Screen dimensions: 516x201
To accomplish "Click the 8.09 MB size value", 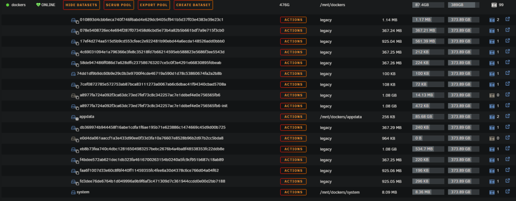I will [x=390, y=192].
